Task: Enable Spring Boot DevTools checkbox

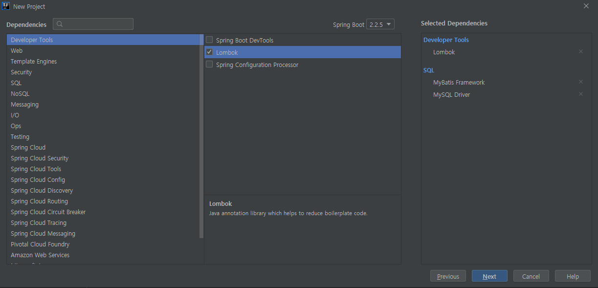Action: click(x=209, y=40)
